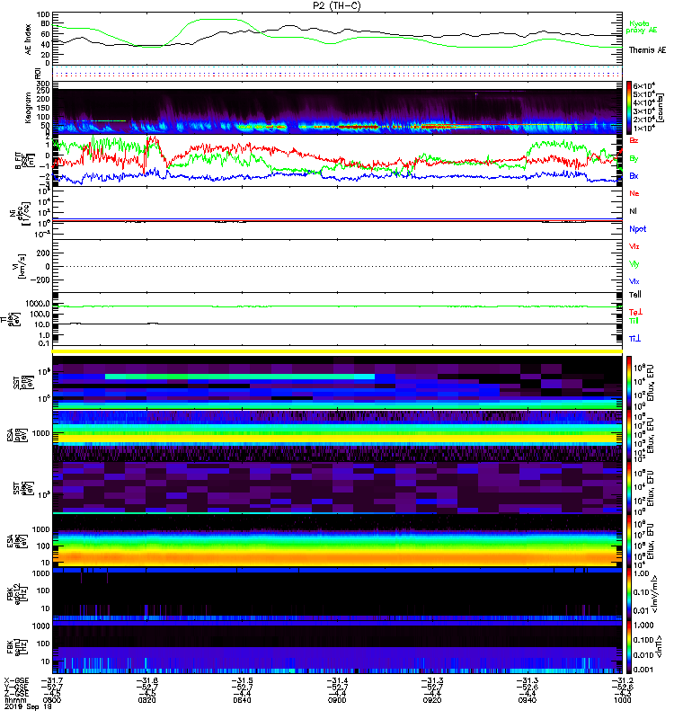Click the "FBK scm1 [Hz]" axis label
Image resolution: width=674 pixels, height=719 pixels.
tap(19, 645)
